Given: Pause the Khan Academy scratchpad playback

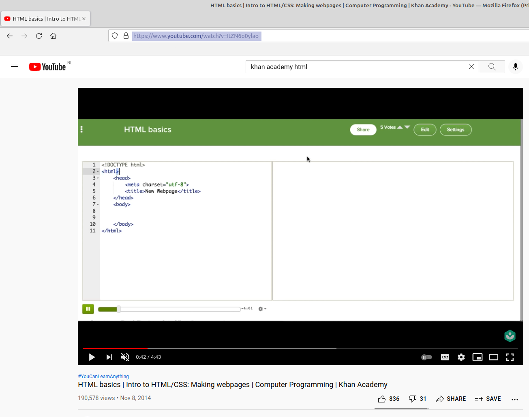Looking at the screenshot, I should 88,309.
